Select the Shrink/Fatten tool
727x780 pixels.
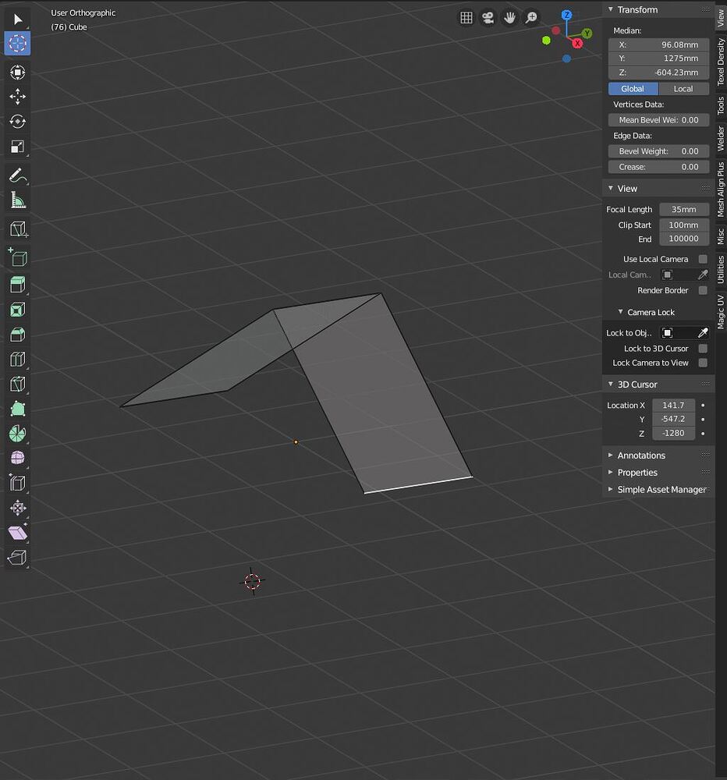coord(17,508)
